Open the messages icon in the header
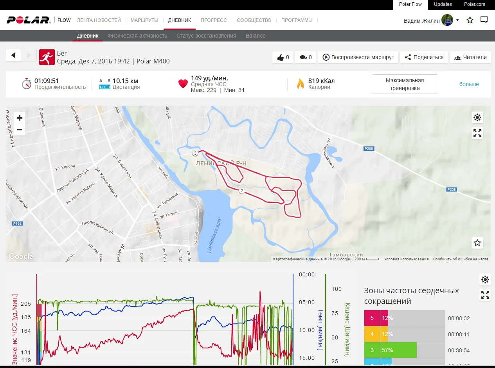This screenshot has height=368, width=495. tap(484, 20)
